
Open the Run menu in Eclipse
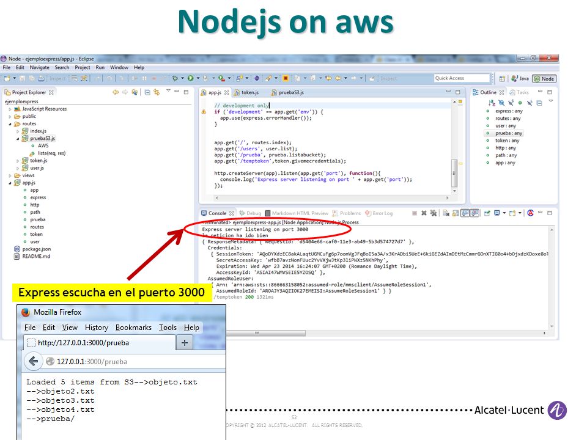(100, 67)
